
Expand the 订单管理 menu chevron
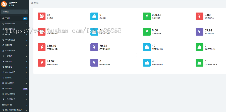pyautogui.click(x=27, y=62)
